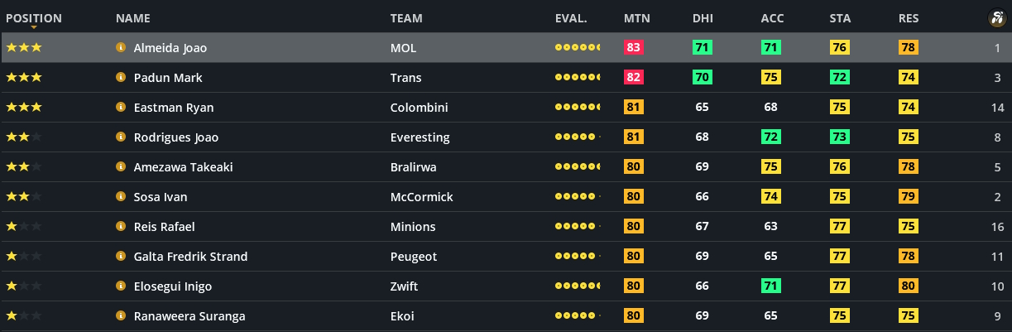
Task: Click the EVAL. column header
Action: tap(571, 18)
